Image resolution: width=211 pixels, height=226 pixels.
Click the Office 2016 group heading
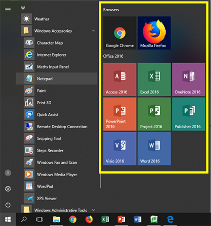point(113,56)
